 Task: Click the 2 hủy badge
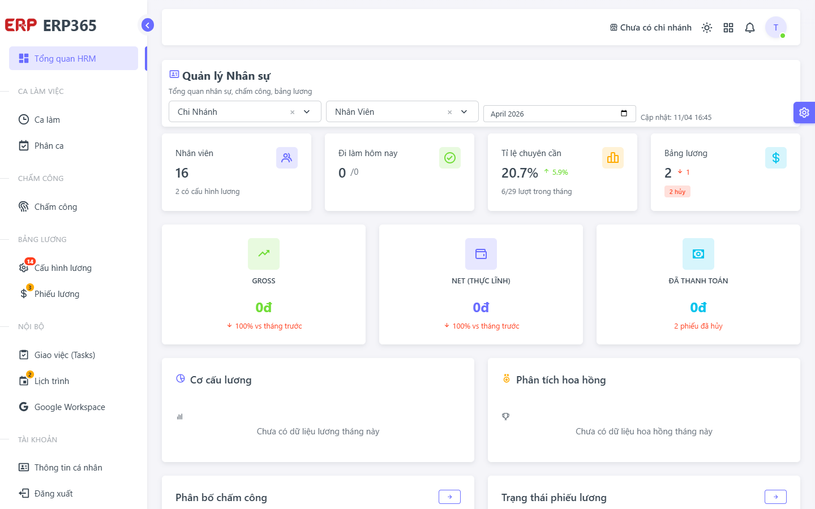(677, 192)
